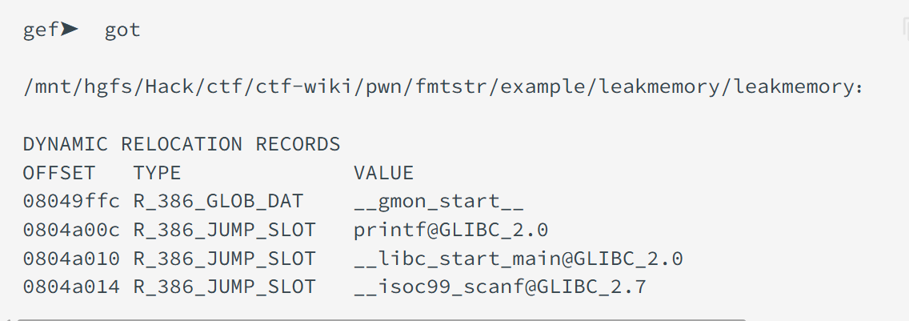Click R_386_JUMP_SLOT in the printf row
The width and height of the screenshot is (909, 321).
(224, 231)
